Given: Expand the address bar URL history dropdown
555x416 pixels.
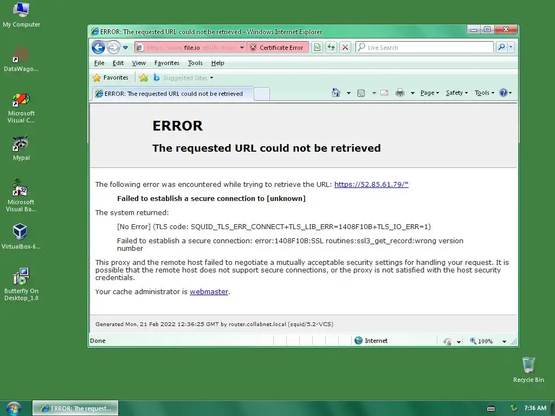Looking at the screenshot, I should pos(242,48).
